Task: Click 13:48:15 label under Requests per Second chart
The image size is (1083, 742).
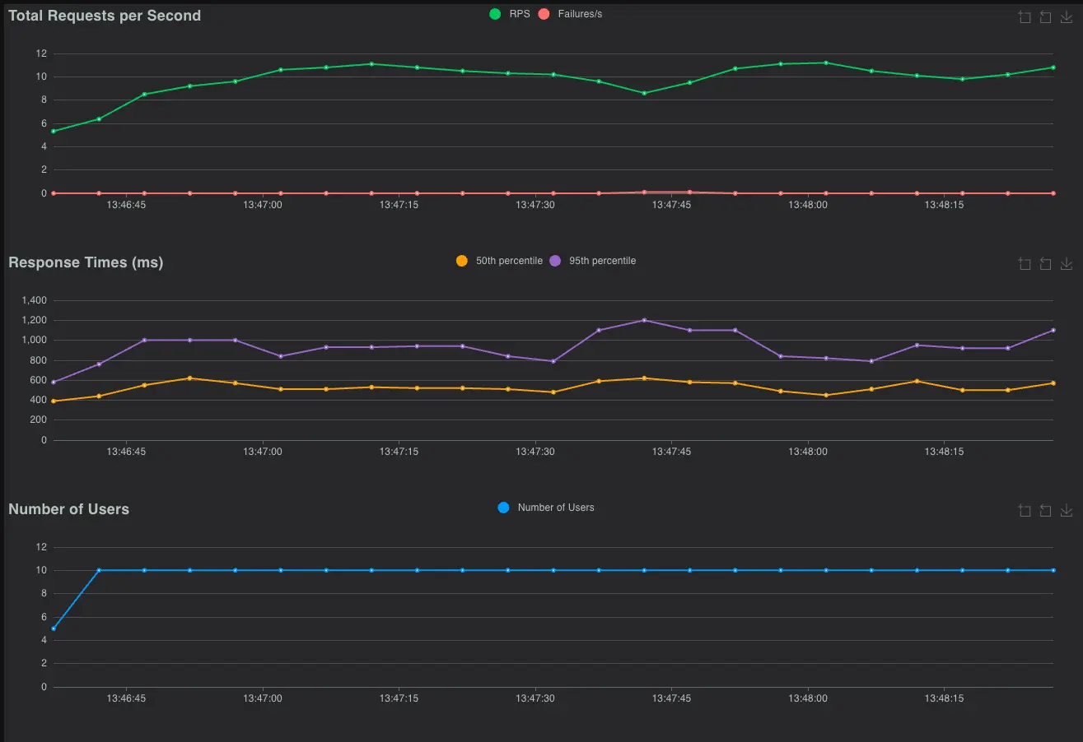Action: pos(944,205)
